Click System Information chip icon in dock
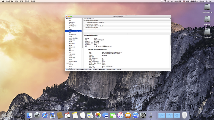Image resolution: width=214 pixels, height=120 pixels. (x=151, y=115)
